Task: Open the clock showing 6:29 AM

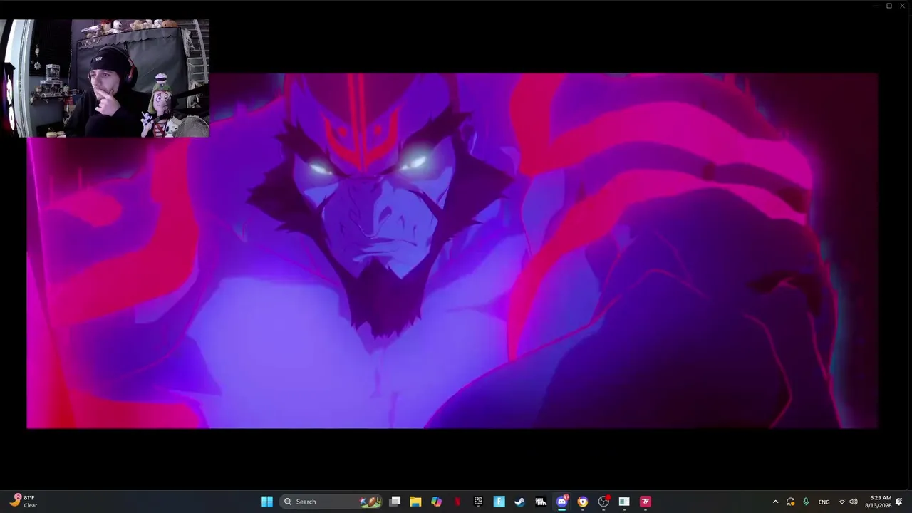Action: 878,502
